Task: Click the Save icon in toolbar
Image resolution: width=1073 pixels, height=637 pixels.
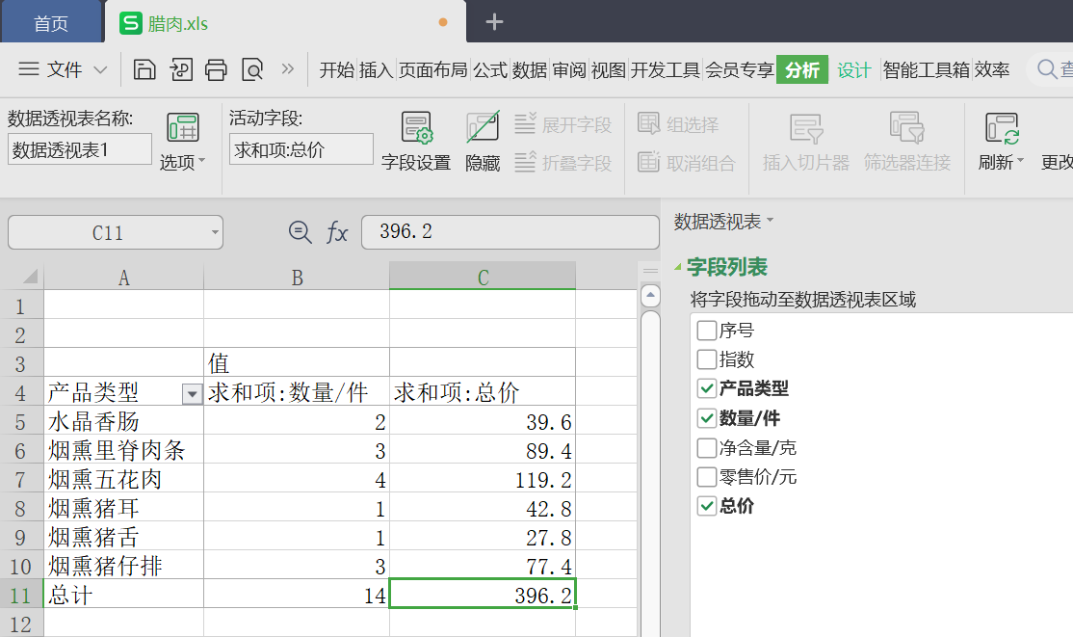Action: (144, 69)
